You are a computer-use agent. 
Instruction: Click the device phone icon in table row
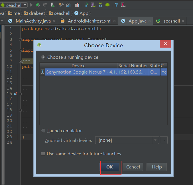[x=42, y=72]
